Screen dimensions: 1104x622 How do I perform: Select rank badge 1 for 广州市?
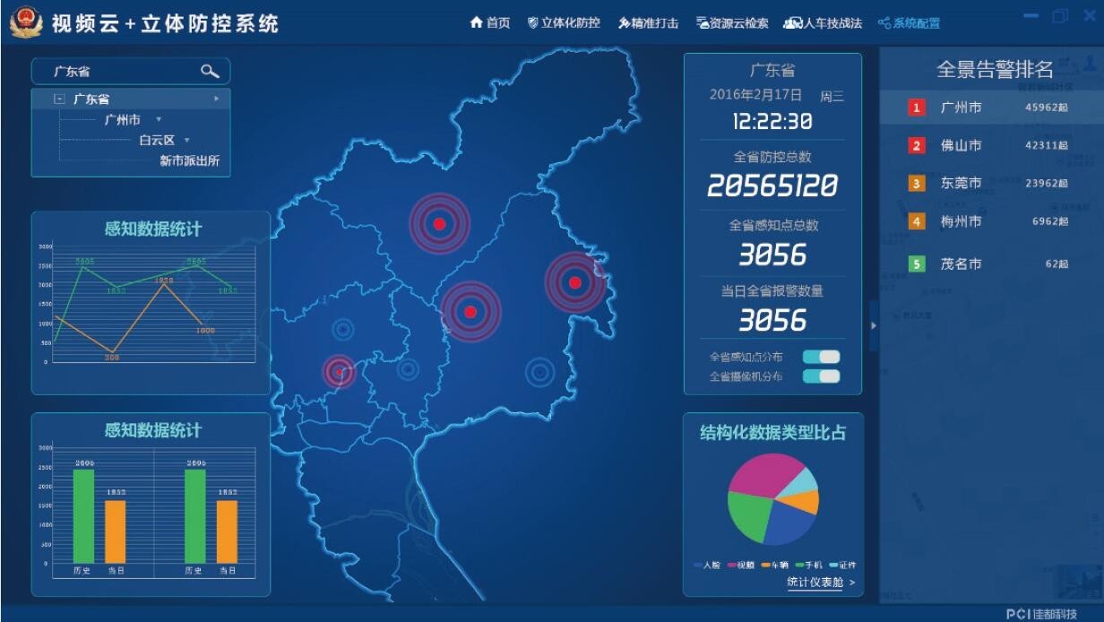coord(917,108)
